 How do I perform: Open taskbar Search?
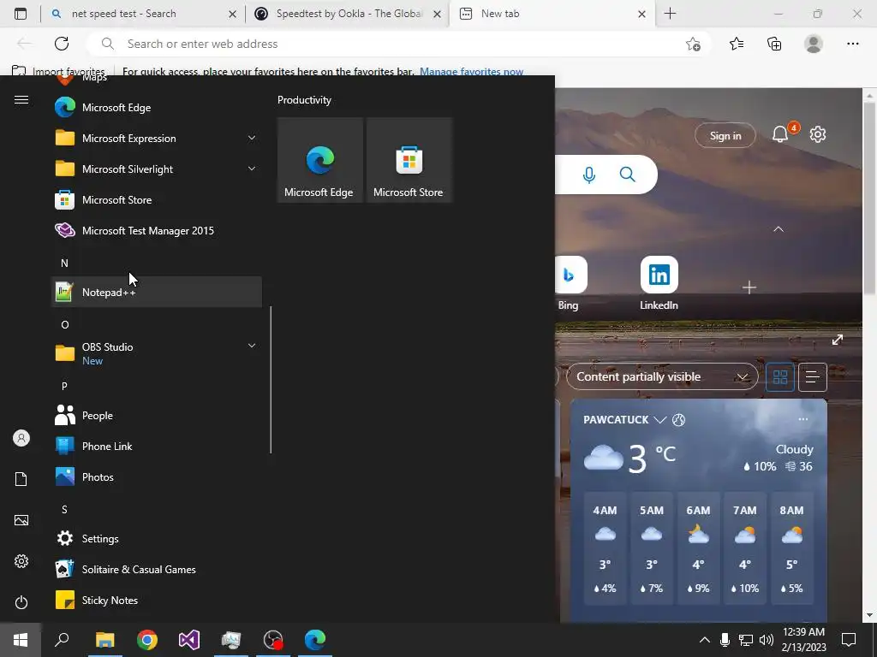click(62, 639)
